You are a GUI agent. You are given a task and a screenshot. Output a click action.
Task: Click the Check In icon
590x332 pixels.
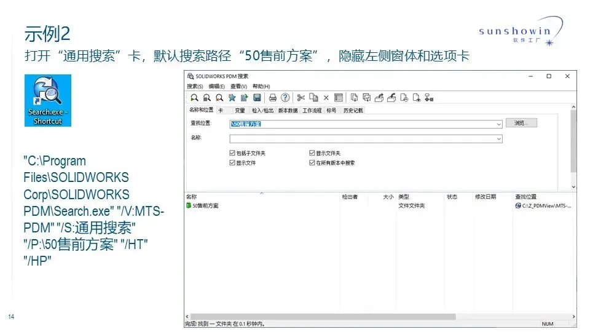click(x=391, y=98)
